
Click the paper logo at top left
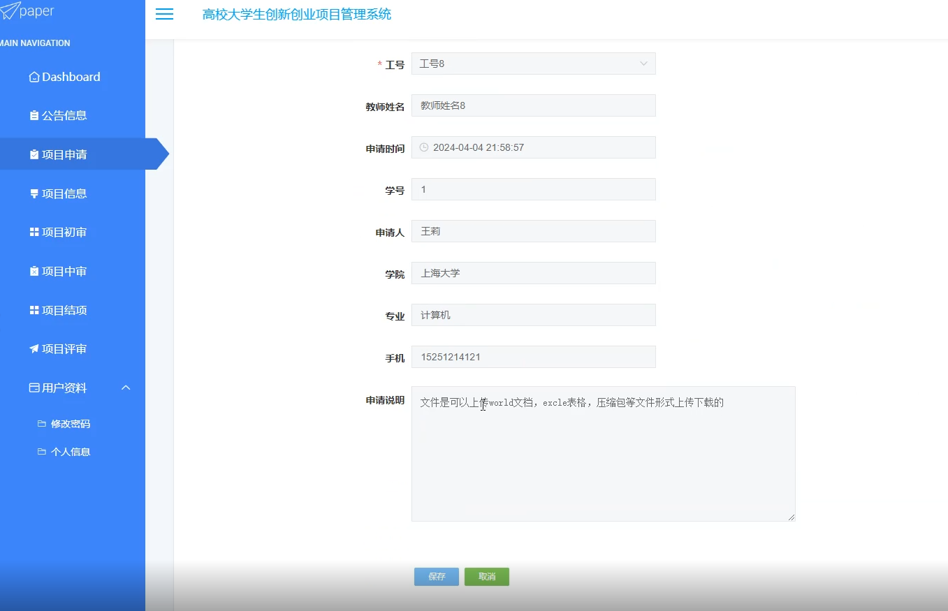[x=29, y=11]
